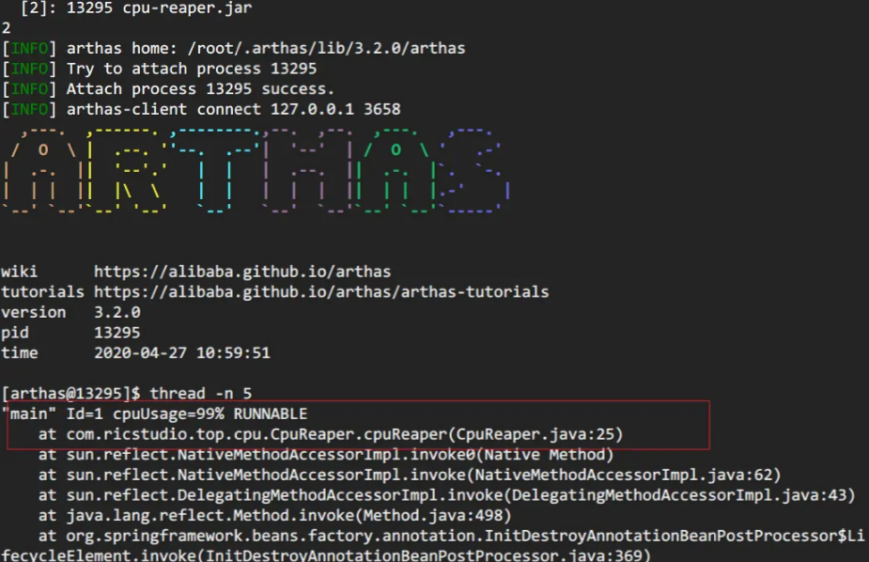This screenshot has width=869, height=562.
Task: Open the arthas-tutorials URL
Action: coord(321,292)
